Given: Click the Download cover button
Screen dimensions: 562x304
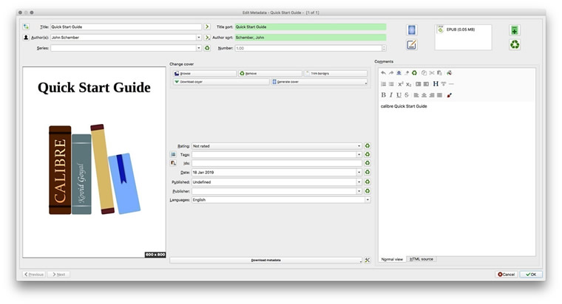Looking at the screenshot, I should pos(221,82).
